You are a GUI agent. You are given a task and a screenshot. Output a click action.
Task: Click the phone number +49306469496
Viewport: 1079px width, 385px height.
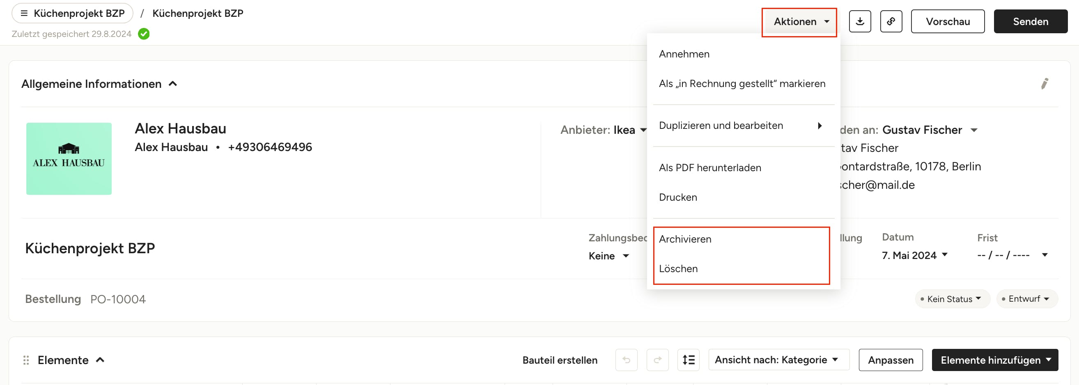point(270,147)
